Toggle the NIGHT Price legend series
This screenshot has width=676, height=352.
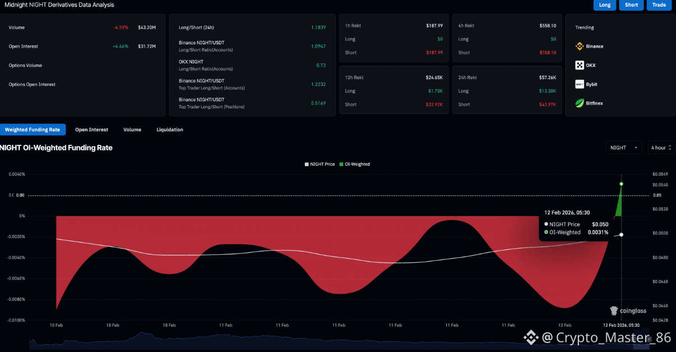[319, 164]
